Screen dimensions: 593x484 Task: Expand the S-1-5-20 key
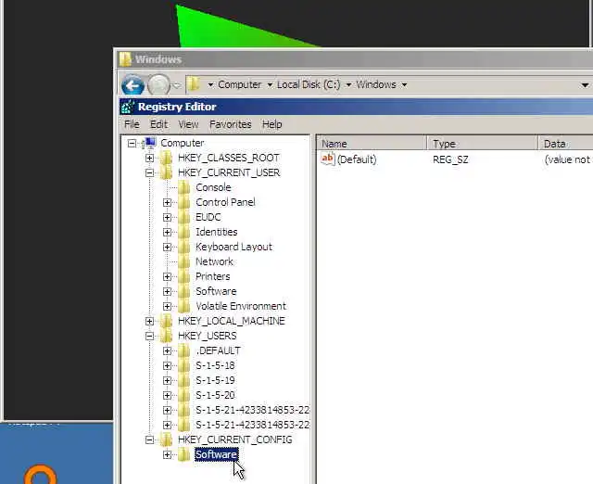click(x=167, y=395)
